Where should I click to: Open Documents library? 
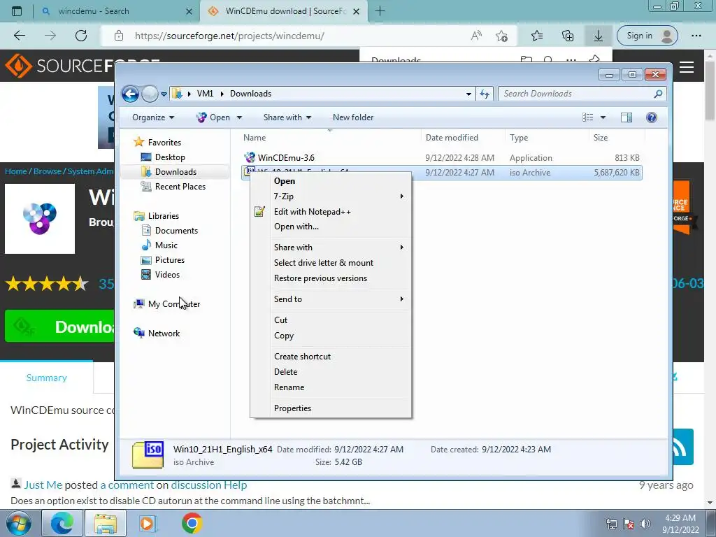(x=169, y=231)
